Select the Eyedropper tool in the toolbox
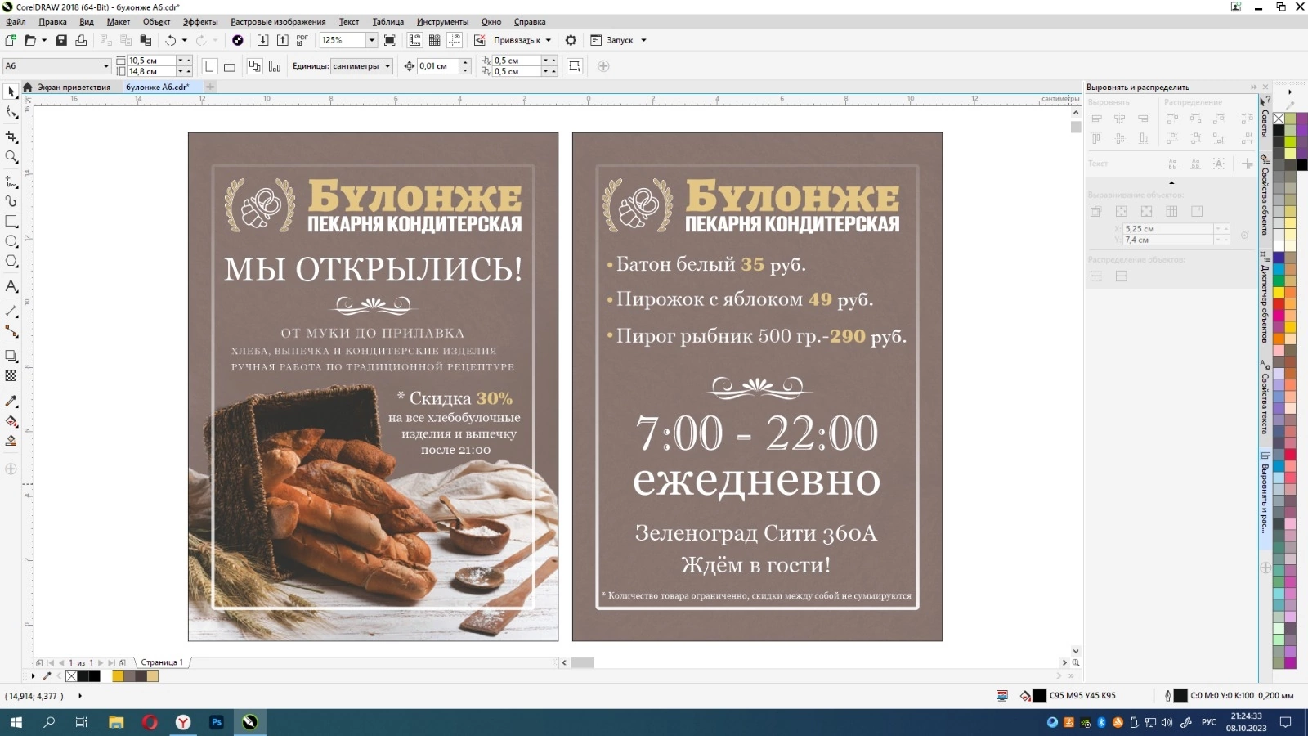This screenshot has height=736, width=1308. pos(11,402)
